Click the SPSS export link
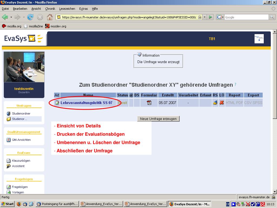The height and width of the screenshot is (208, 277). pos(258,103)
